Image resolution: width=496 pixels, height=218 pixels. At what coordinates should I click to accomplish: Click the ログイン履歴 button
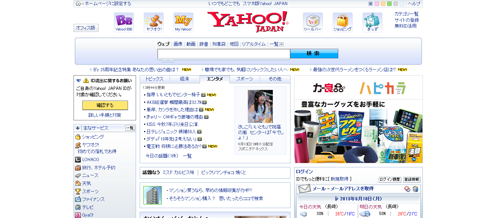(390, 179)
